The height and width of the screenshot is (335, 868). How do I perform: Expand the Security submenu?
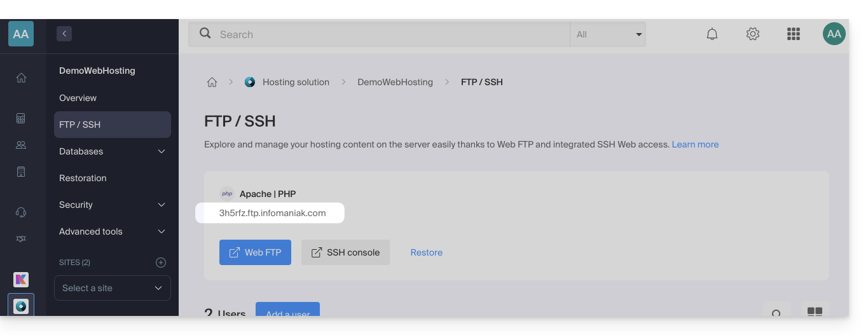(162, 205)
